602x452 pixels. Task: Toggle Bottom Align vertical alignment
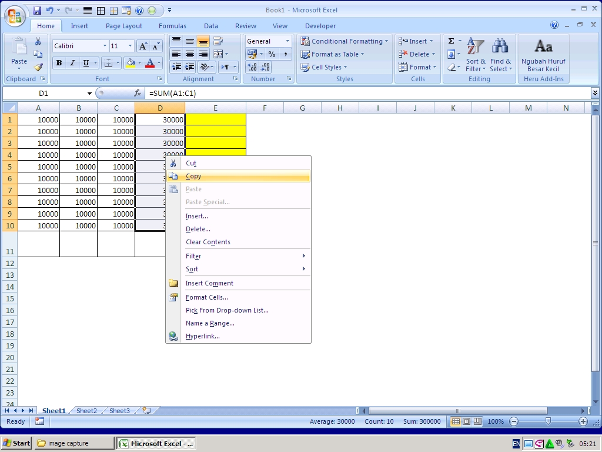coord(203,41)
